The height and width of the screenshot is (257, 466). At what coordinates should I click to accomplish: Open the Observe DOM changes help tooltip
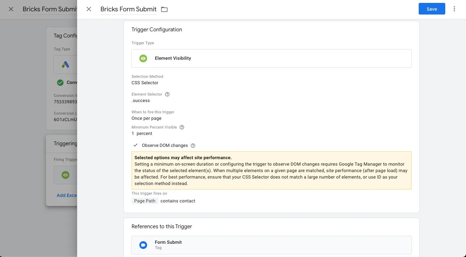pyautogui.click(x=193, y=145)
